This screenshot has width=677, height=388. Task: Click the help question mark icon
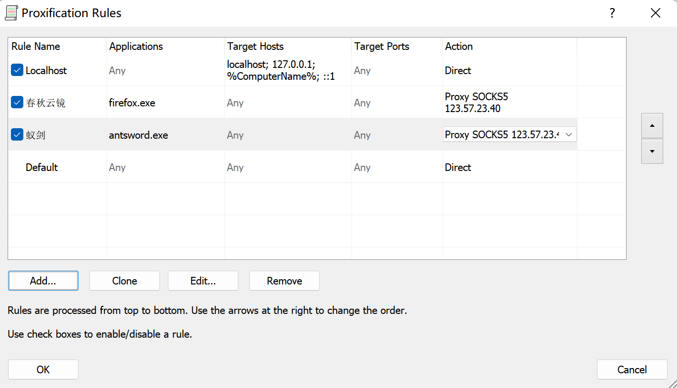[612, 13]
